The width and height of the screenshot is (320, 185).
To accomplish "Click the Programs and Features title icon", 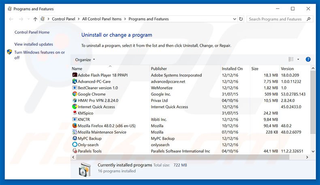I will tap(9, 9).
